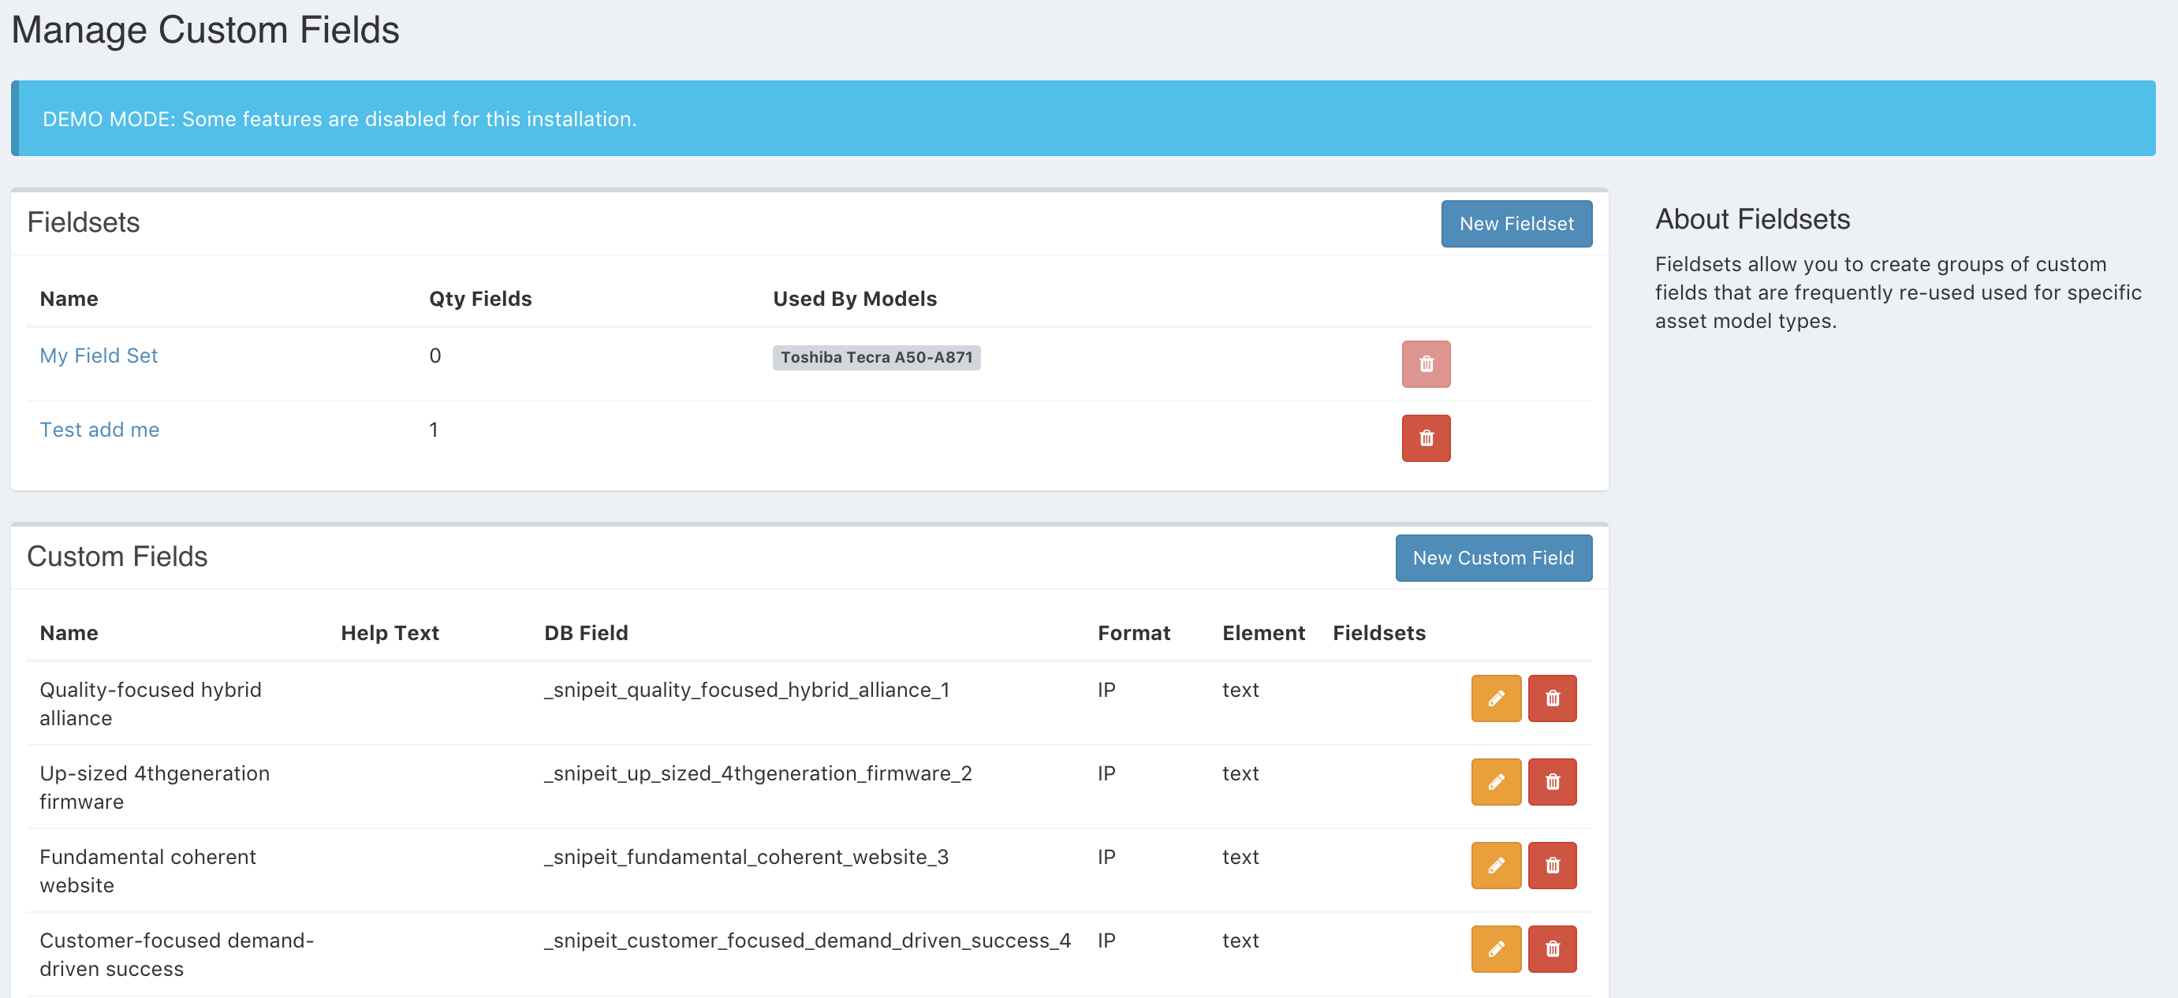The width and height of the screenshot is (2178, 998).
Task: Open the Test add me fieldset
Action: pyautogui.click(x=99, y=430)
